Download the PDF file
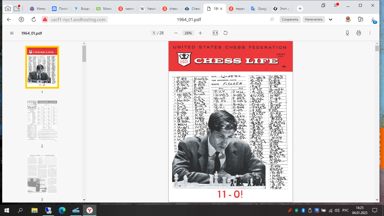Screen dimensions: 384x216 pyautogui.click(x=347, y=33)
